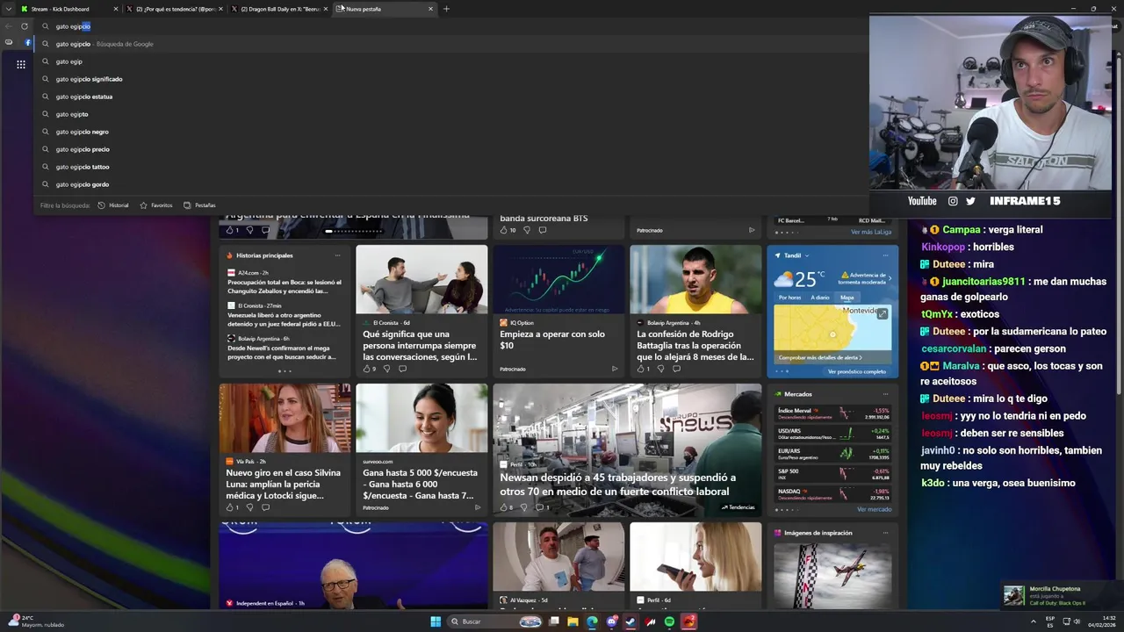Filter search by Pestañas
1124x632 pixels.
coord(199,205)
